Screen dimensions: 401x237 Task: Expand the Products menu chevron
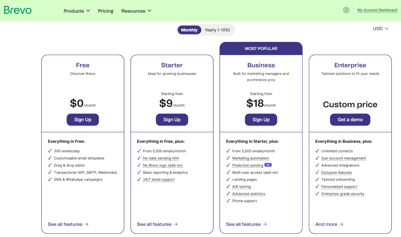pos(88,11)
